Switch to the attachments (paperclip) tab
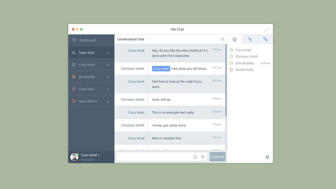 coord(250,39)
